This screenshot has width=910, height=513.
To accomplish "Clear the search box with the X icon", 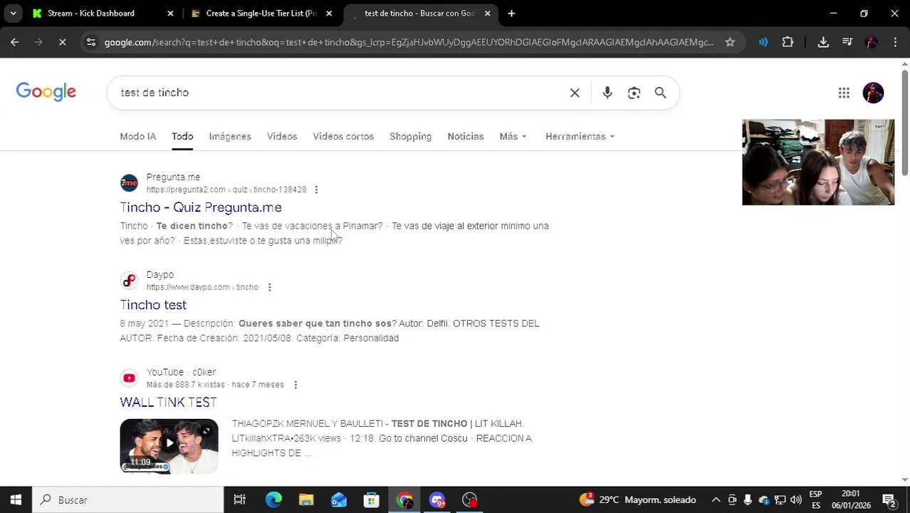I will 575,93.
